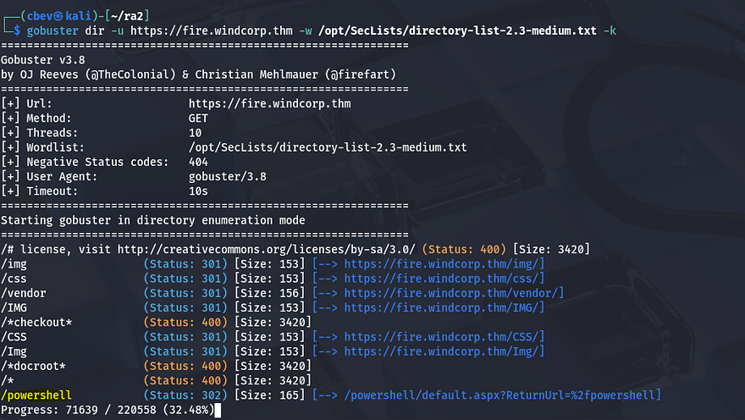Click the Progress 32.48% status line
The image size is (745, 420).
click(x=107, y=411)
